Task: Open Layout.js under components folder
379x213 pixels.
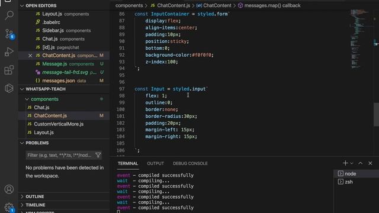Action: [64, 133]
